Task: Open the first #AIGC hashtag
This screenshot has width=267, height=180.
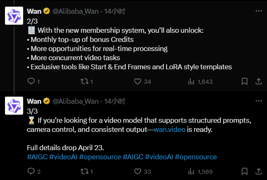Action: point(37,157)
